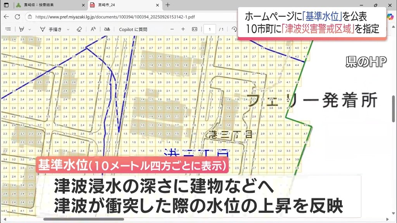
Task: Click the translate (aあ) icon
Action: tap(107, 29)
